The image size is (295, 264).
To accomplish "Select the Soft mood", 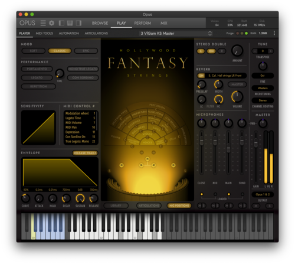I will pos(34,51).
